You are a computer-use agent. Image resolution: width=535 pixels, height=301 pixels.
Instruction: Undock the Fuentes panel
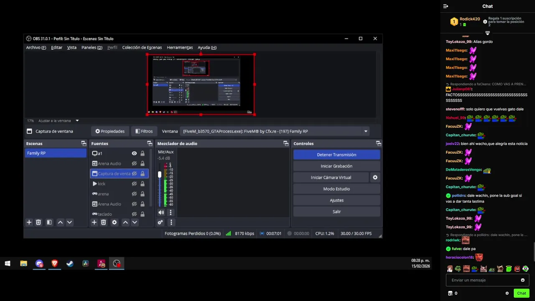point(150,143)
